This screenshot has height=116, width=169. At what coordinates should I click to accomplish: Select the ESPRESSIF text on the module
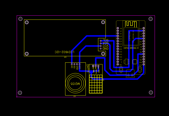(129, 36)
